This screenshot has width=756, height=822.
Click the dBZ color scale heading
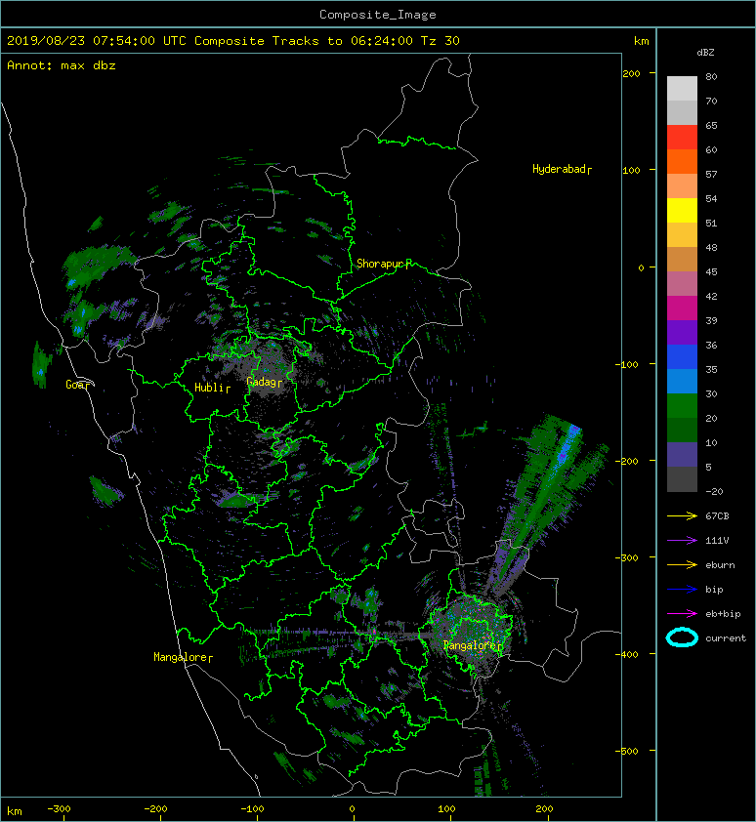(705, 53)
